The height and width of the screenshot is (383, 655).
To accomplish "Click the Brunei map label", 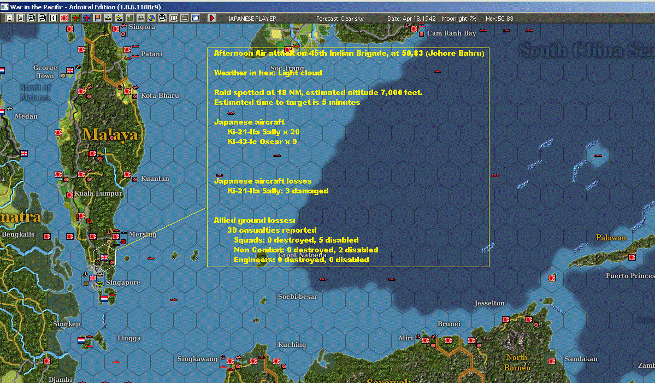I will coord(449,323).
